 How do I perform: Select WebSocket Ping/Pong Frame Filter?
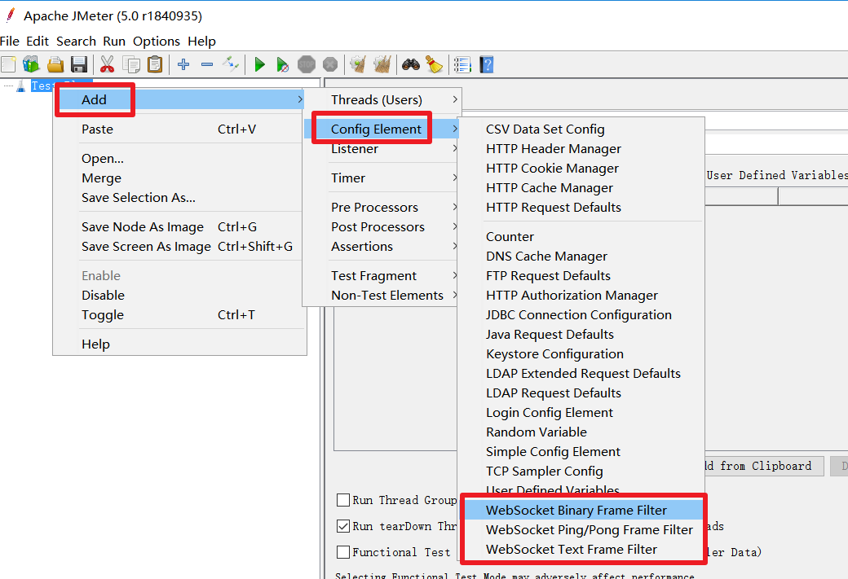(582, 530)
